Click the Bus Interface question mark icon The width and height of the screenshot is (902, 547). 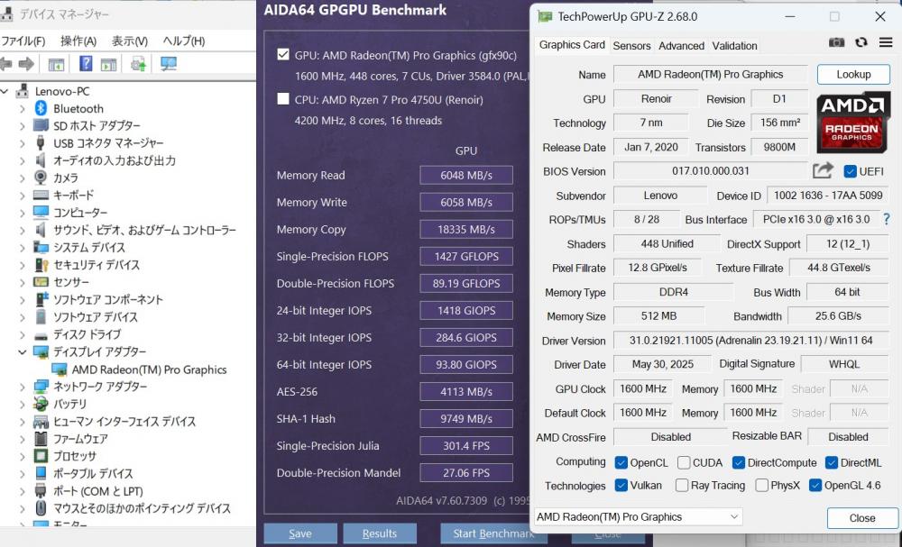coord(887,219)
